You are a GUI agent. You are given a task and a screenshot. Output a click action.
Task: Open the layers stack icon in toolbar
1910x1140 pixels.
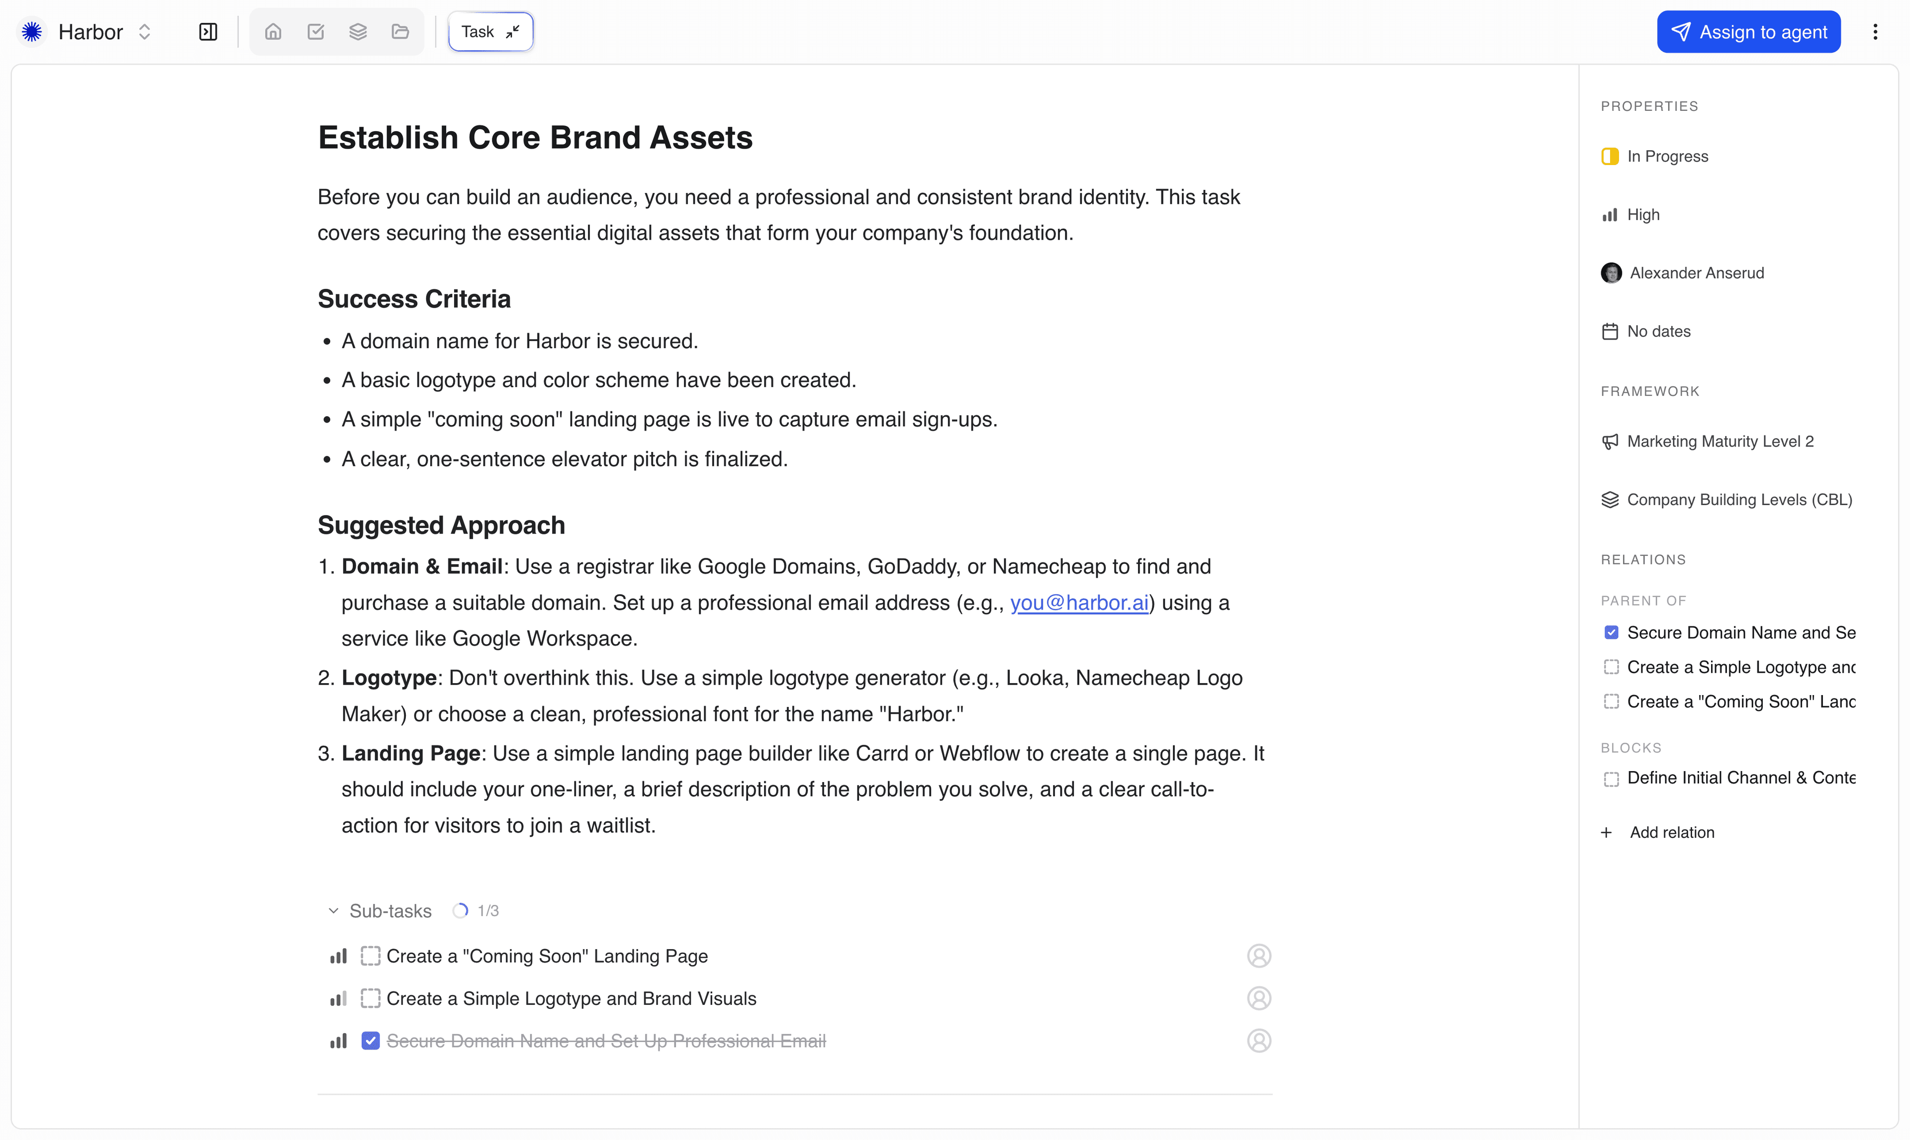[x=358, y=31]
